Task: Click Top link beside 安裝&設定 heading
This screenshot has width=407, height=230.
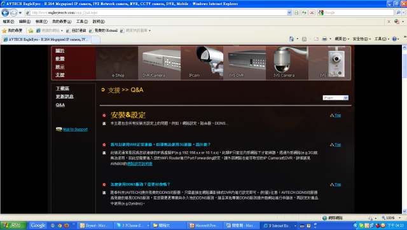Action: click(338, 116)
